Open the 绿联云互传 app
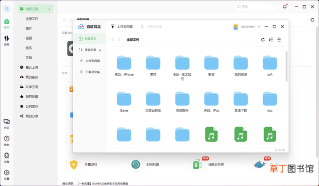This screenshot has width=319, height=186. coord(197,164)
